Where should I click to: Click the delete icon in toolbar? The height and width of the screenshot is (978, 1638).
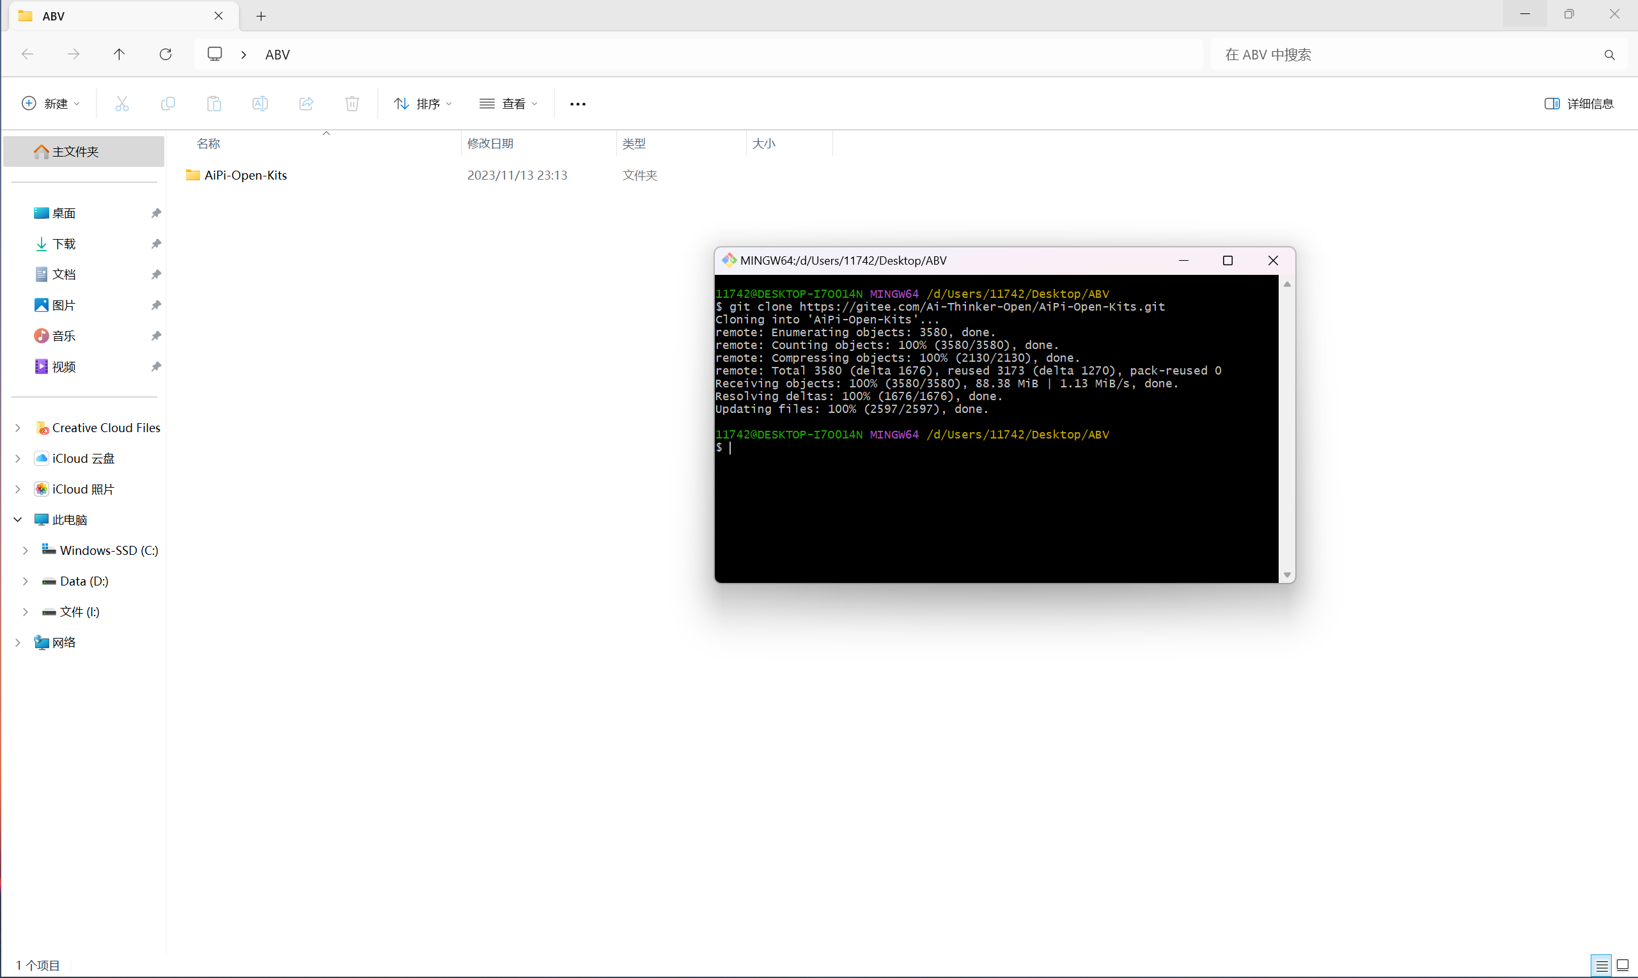pos(354,104)
